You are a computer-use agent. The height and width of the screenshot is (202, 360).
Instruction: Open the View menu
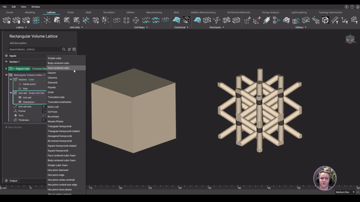click(x=23, y=6)
